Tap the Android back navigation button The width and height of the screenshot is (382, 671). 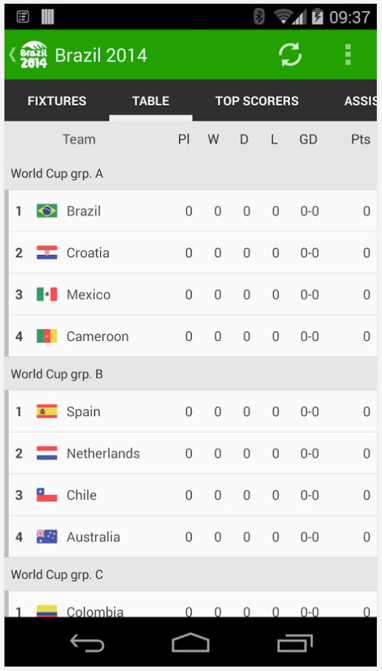click(x=88, y=644)
